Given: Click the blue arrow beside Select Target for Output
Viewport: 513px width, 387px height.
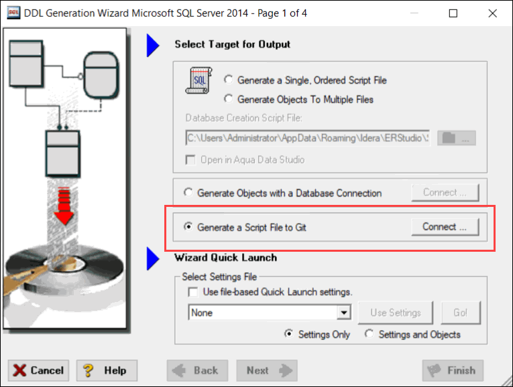Looking at the screenshot, I should pyautogui.click(x=153, y=45).
